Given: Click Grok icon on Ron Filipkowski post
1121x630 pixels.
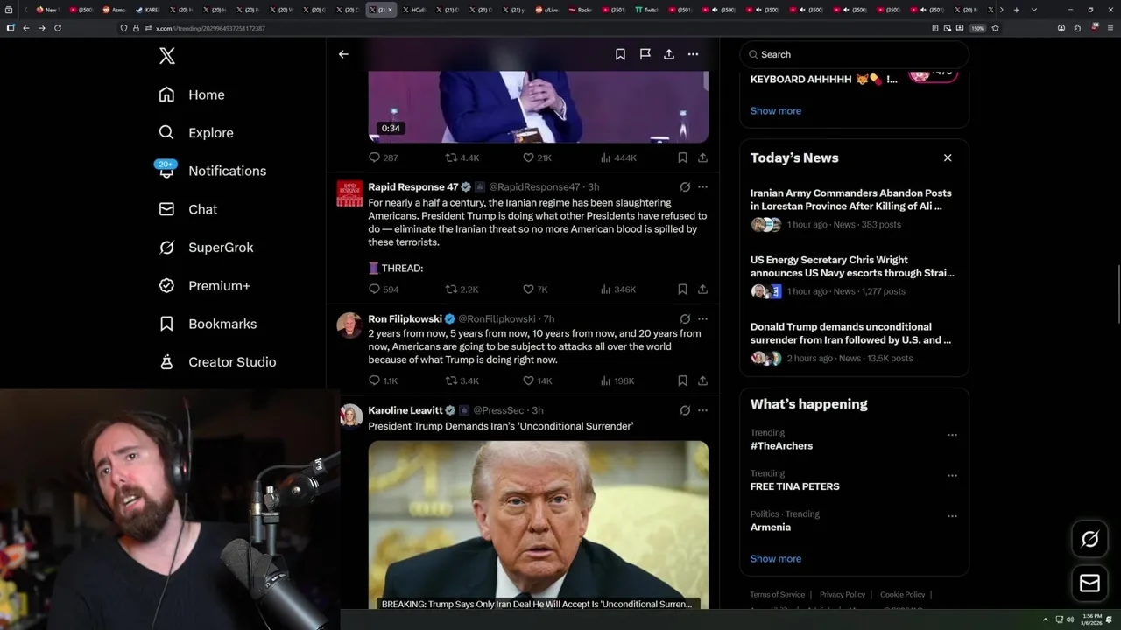Looking at the screenshot, I should pyautogui.click(x=685, y=319).
